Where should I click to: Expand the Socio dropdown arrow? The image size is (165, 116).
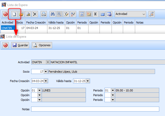[x=46, y=72]
